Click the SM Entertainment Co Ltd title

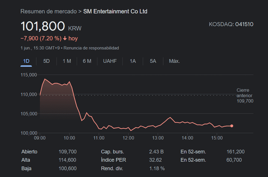coord(115,11)
